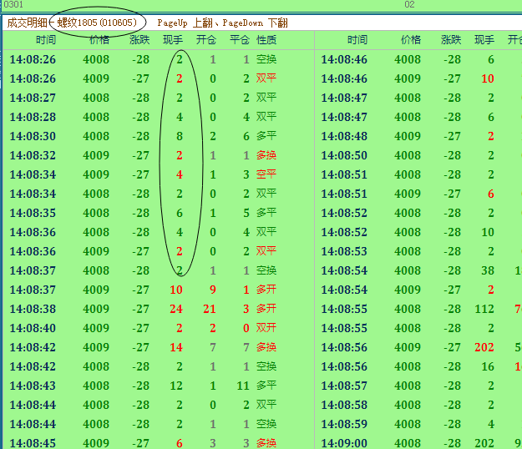Click the 平仓 column header
Image resolution: width=522 pixels, height=449 pixels.
240,40
